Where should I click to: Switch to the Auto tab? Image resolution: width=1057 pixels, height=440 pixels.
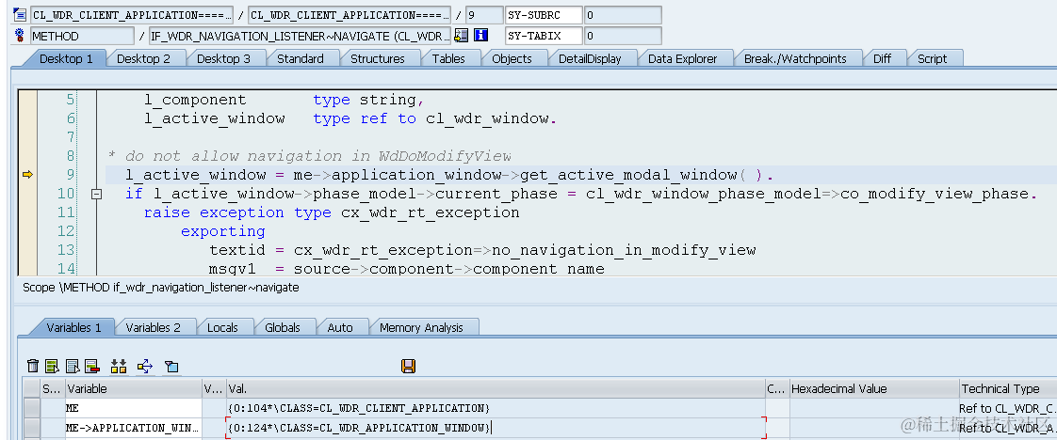click(x=340, y=327)
